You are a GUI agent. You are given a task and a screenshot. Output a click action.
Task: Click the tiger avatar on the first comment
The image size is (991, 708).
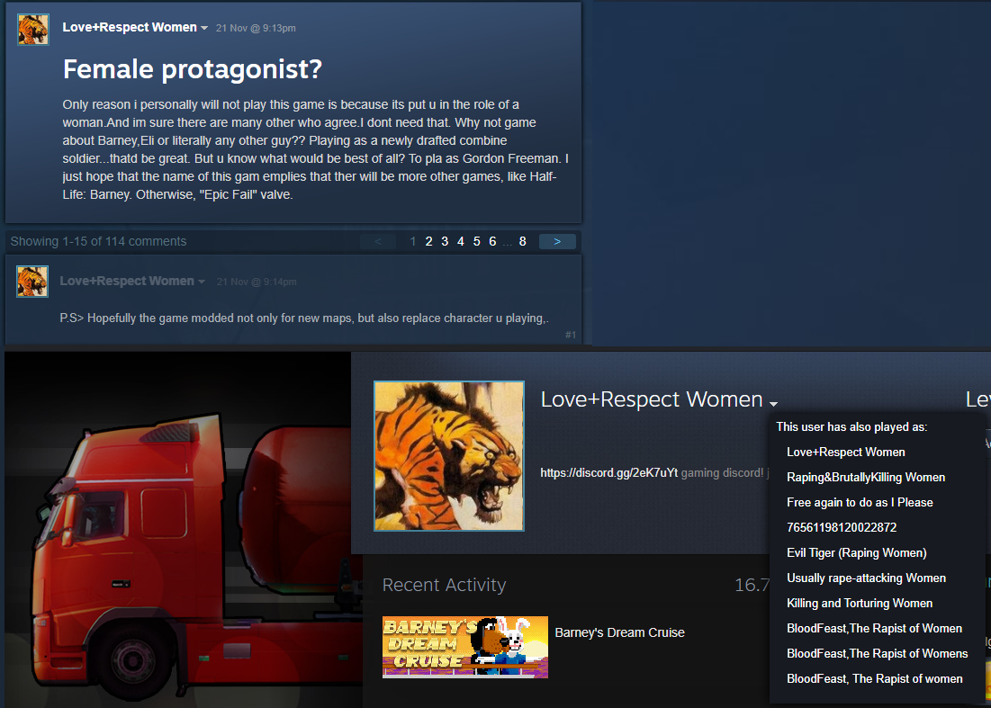pyautogui.click(x=32, y=282)
